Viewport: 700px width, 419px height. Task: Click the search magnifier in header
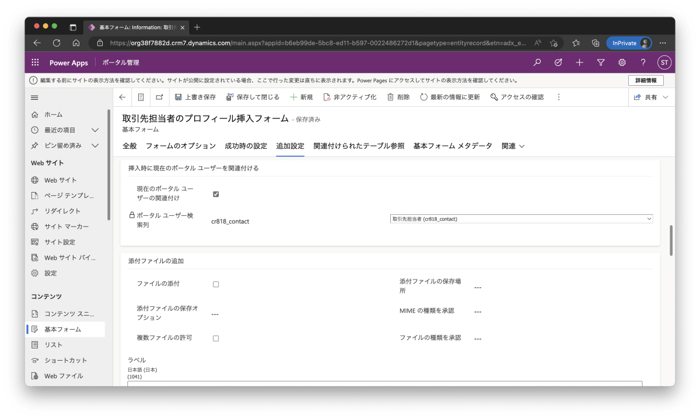pyautogui.click(x=537, y=62)
